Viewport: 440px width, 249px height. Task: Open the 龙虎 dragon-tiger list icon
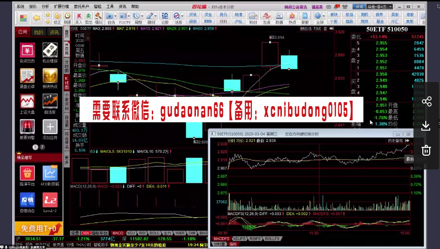[x=266, y=18]
